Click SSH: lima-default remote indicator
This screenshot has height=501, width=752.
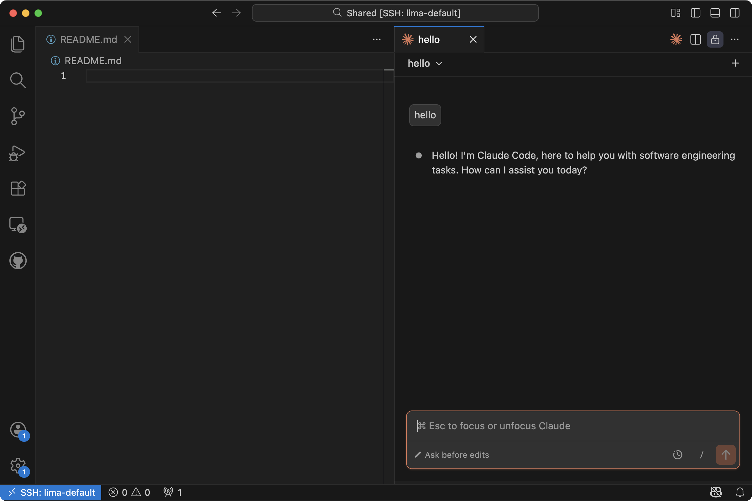point(51,492)
